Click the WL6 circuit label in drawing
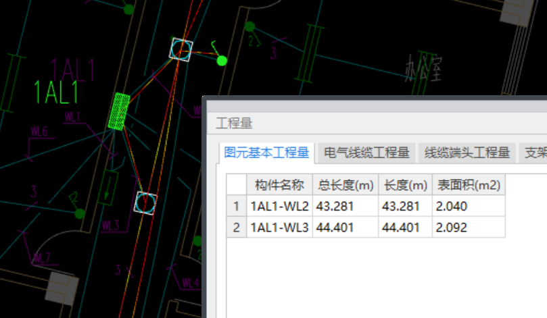Screen dimensions: 547x318 [x=39, y=131]
